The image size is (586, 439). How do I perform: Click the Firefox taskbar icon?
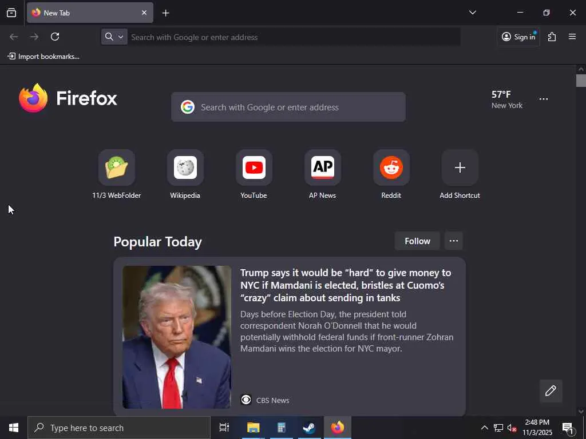tap(338, 428)
